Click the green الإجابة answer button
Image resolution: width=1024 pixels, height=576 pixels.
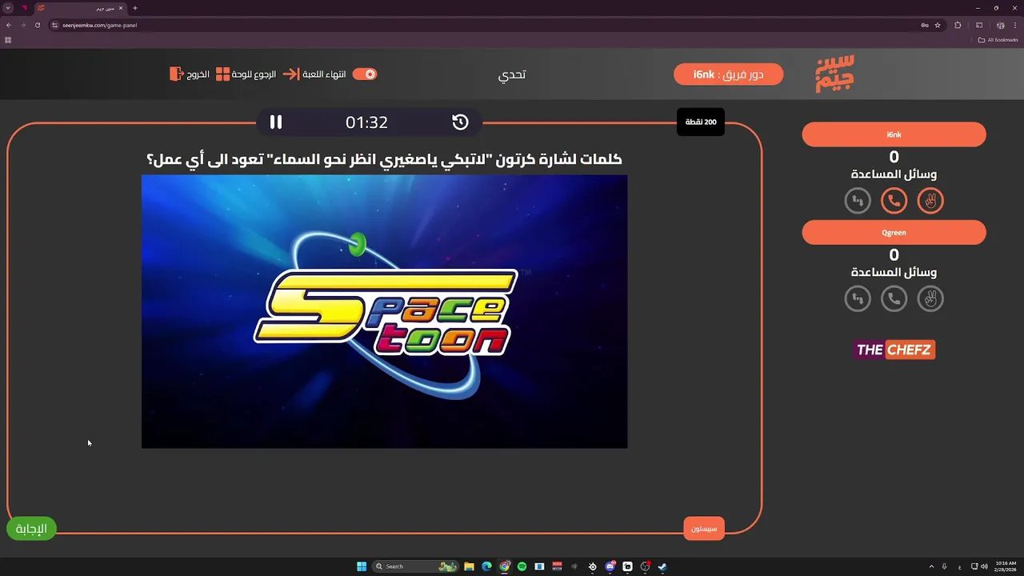click(31, 529)
